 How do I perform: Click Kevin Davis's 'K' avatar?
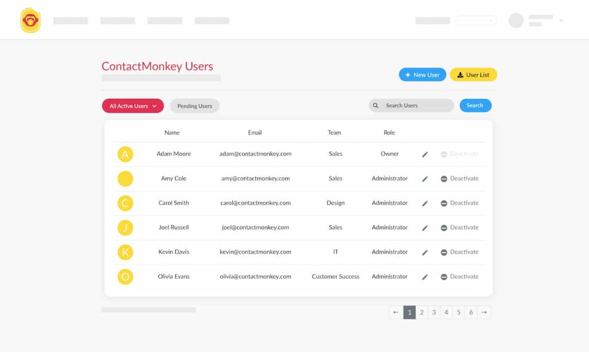(125, 252)
